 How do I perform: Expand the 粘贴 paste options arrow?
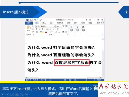(x=29, y=32)
